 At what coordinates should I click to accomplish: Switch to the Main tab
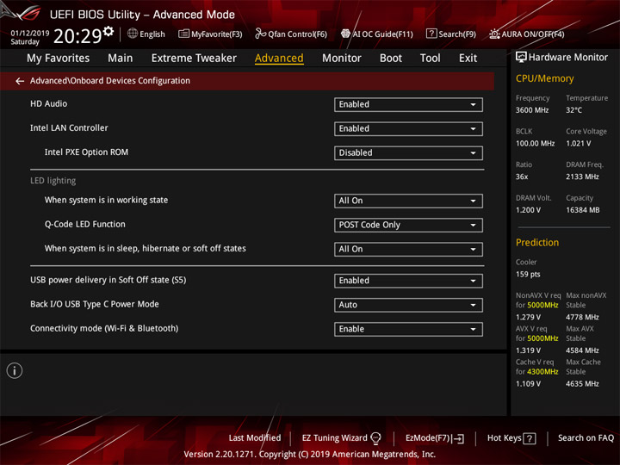tap(121, 59)
